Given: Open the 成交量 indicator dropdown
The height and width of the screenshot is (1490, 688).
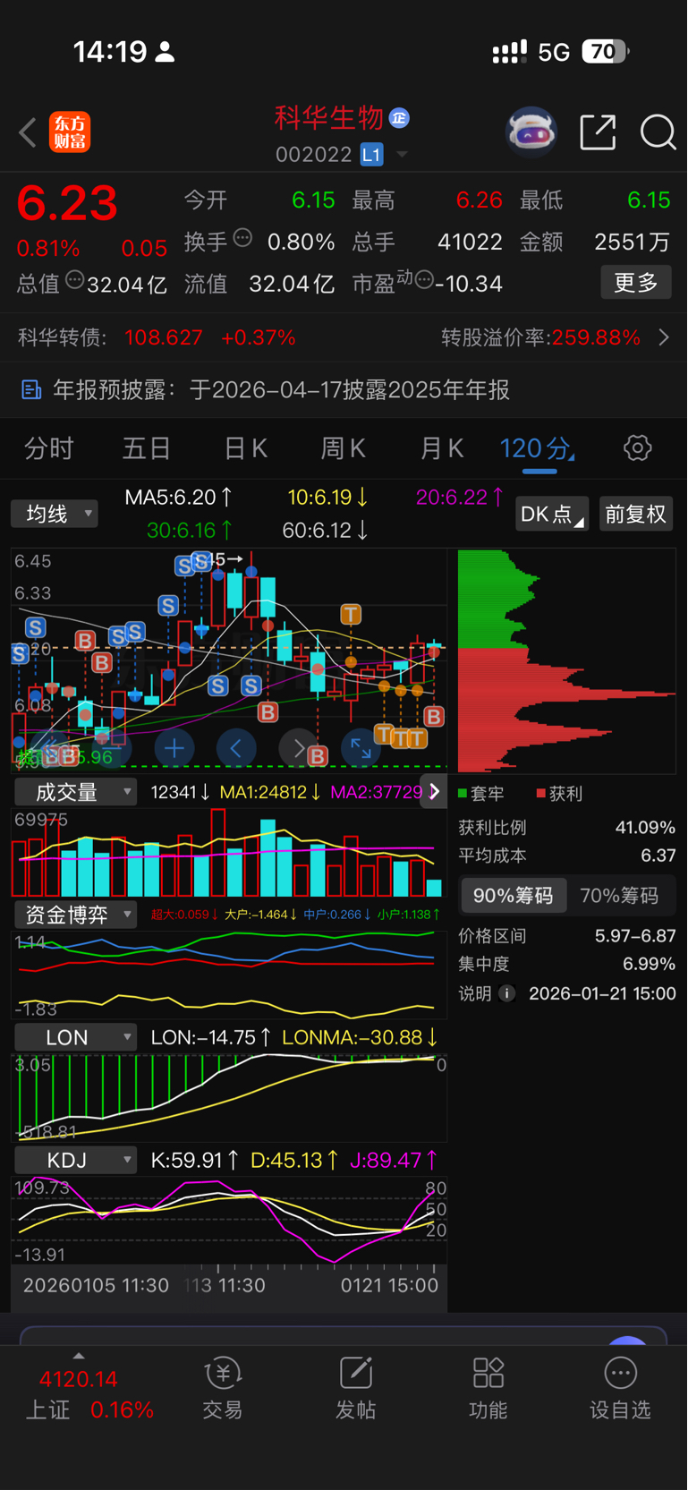Looking at the screenshot, I should [75, 792].
